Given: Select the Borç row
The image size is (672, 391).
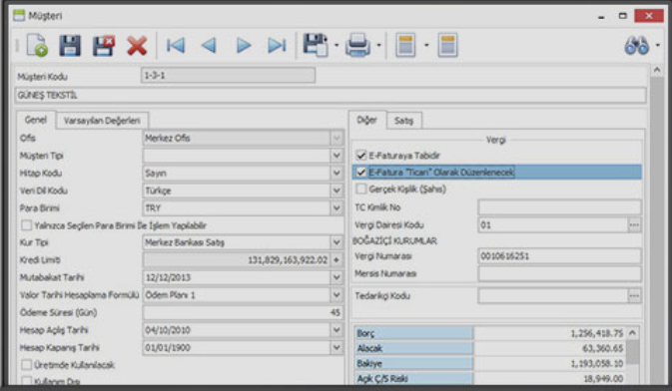Looking at the screenshot, I should point(490,333).
